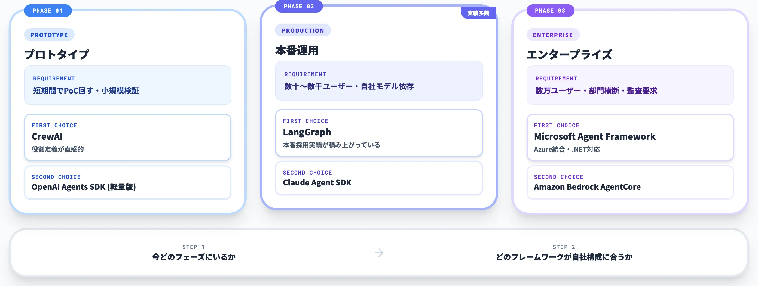Open the Claude Agent SDK card
Viewport: 758px width, 286px height.
[x=379, y=178]
